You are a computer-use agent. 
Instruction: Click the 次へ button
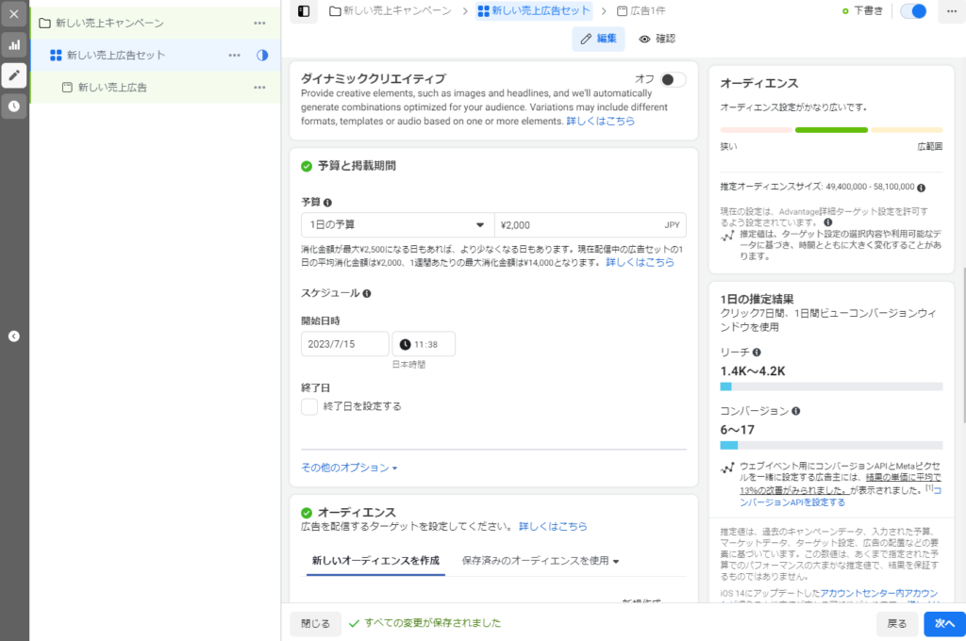(945, 623)
